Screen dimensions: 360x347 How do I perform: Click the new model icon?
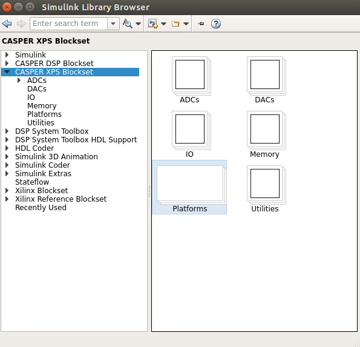[152, 24]
